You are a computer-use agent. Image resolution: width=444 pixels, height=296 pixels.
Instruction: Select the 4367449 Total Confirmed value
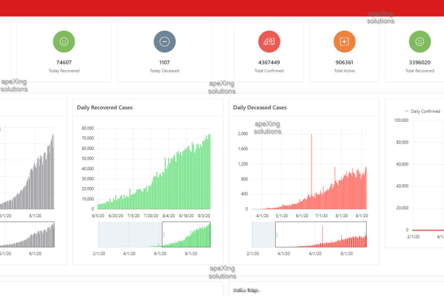point(269,63)
